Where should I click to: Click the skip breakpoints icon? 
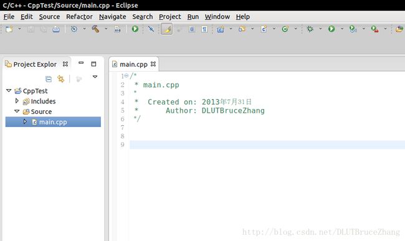tap(151, 29)
